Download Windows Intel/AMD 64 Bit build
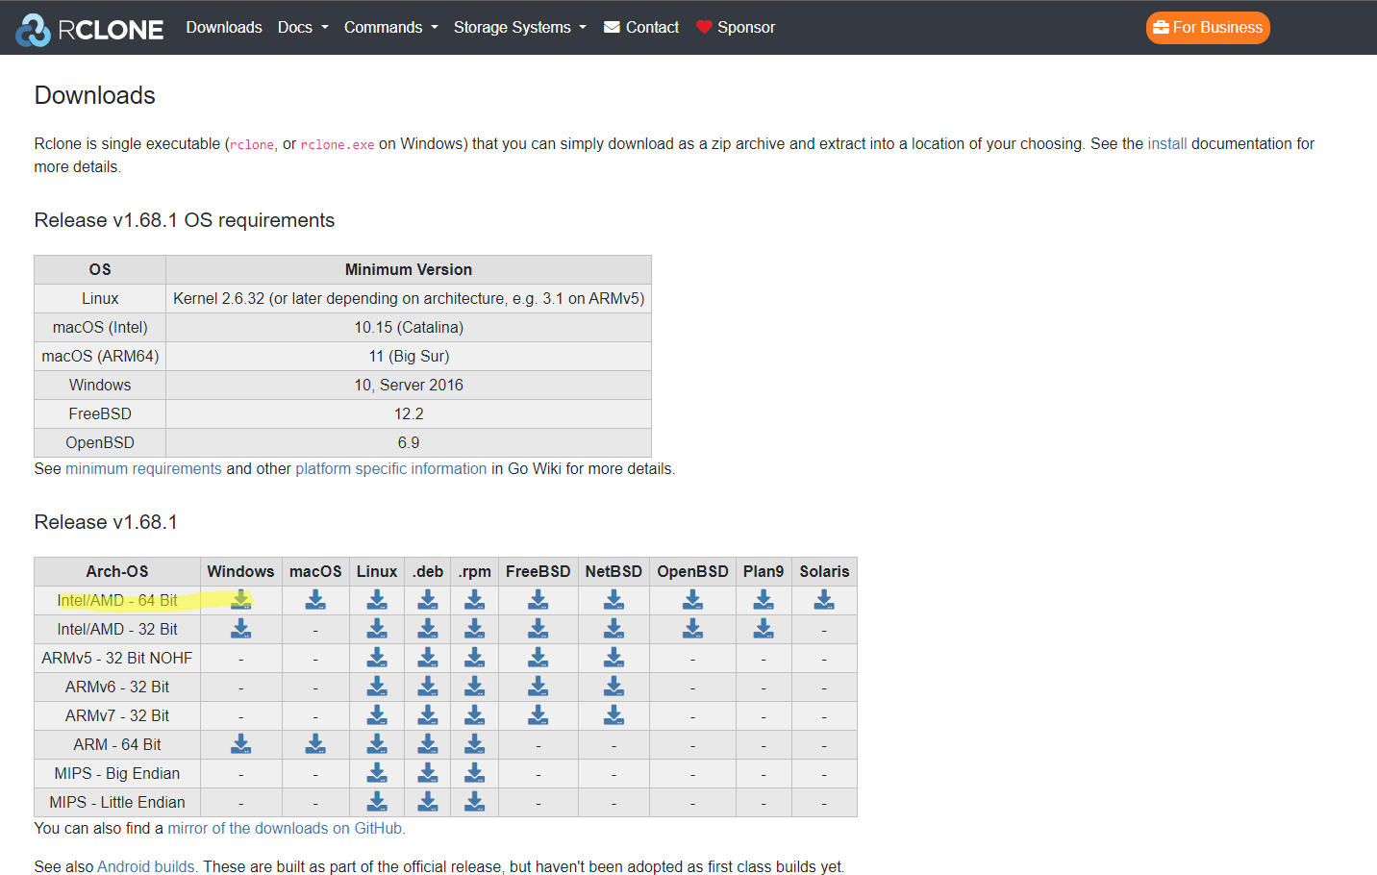1377x875 pixels. coord(240,600)
